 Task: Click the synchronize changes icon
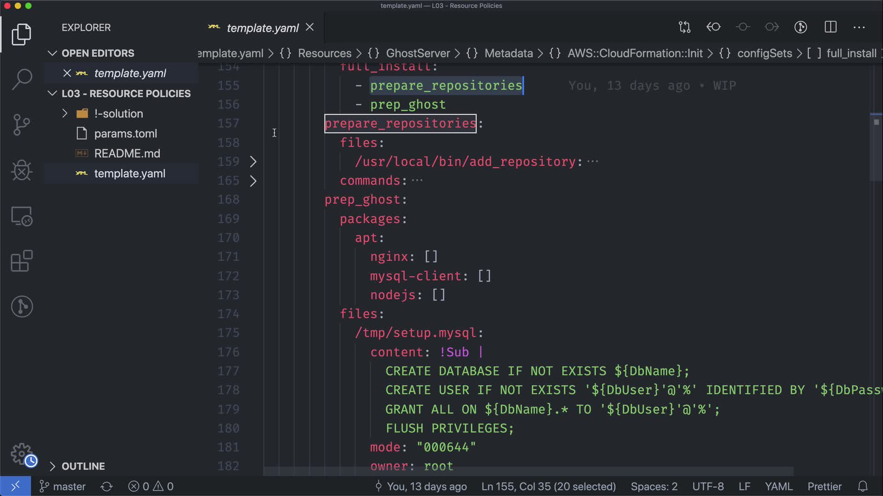[107, 486]
